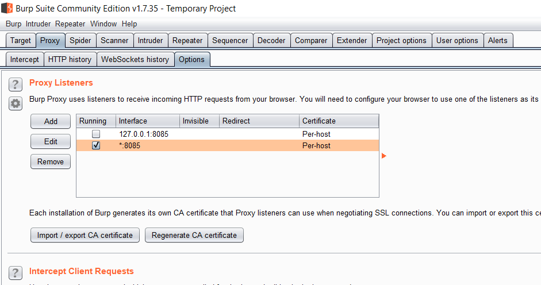This screenshot has width=541, height=285.
Task: Click the Remove listener button
Action: (x=51, y=161)
